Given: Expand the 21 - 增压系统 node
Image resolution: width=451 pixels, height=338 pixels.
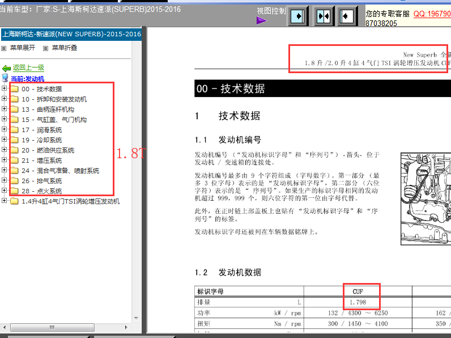Looking at the screenshot, I should pos(4,160).
